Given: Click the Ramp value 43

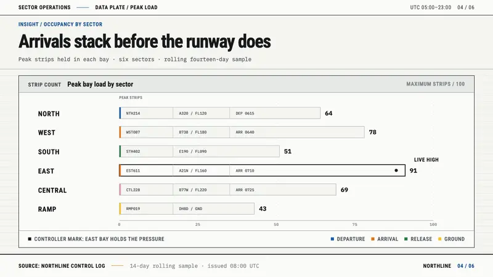Looking at the screenshot, I should pyautogui.click(x=263, y=209).
